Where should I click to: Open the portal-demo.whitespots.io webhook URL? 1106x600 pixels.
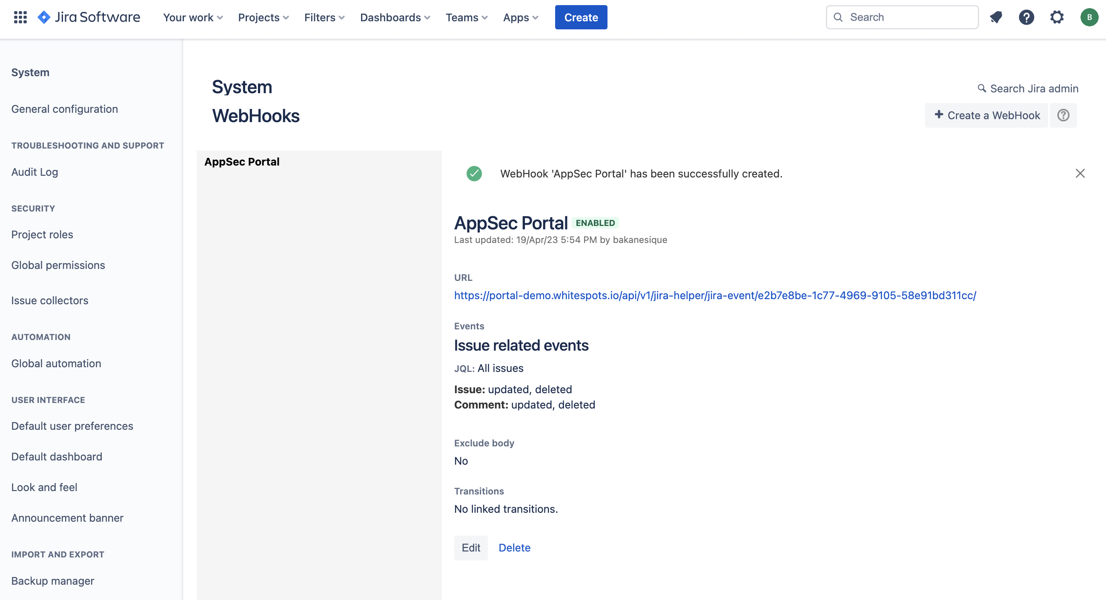(x=715, y=295)
